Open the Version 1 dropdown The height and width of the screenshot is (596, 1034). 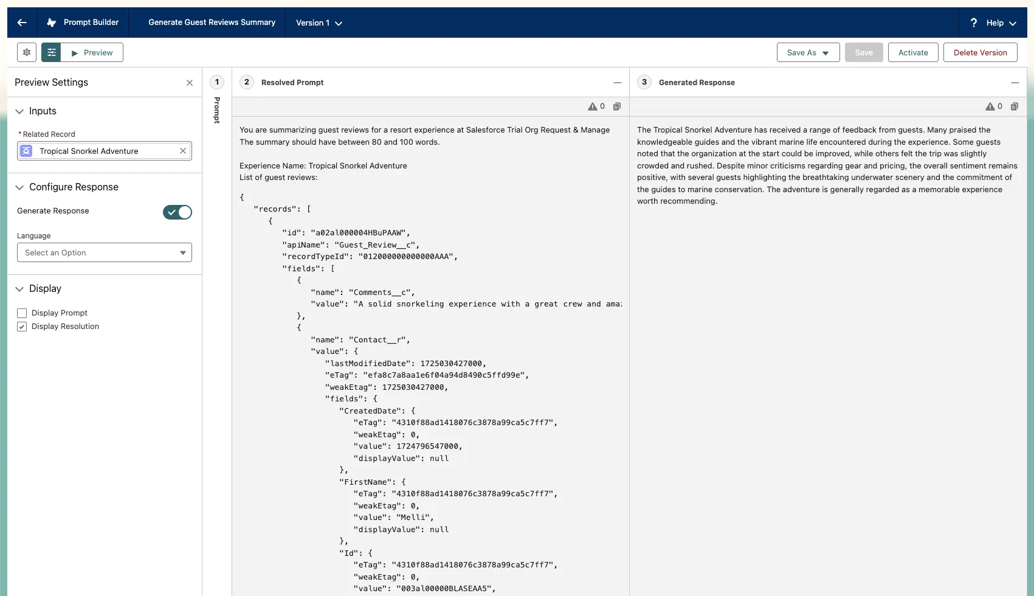point(319,23)
